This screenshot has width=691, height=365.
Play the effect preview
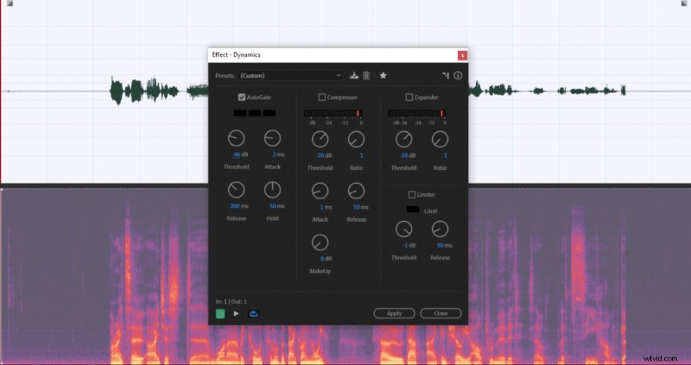tap(236, 313)
